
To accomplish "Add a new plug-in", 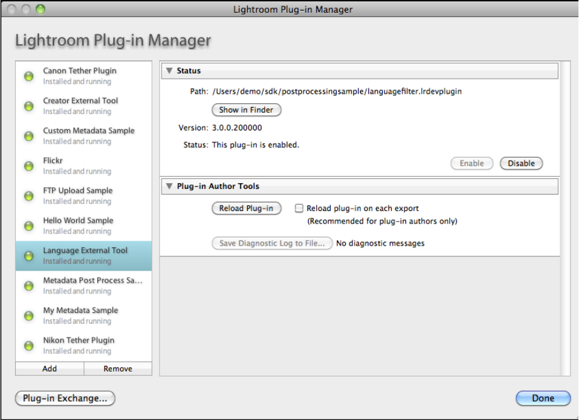I will [x=50, y=368].
